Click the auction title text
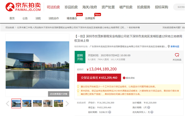This screenshot has width=185, height=116. click(x=128, y=38)
